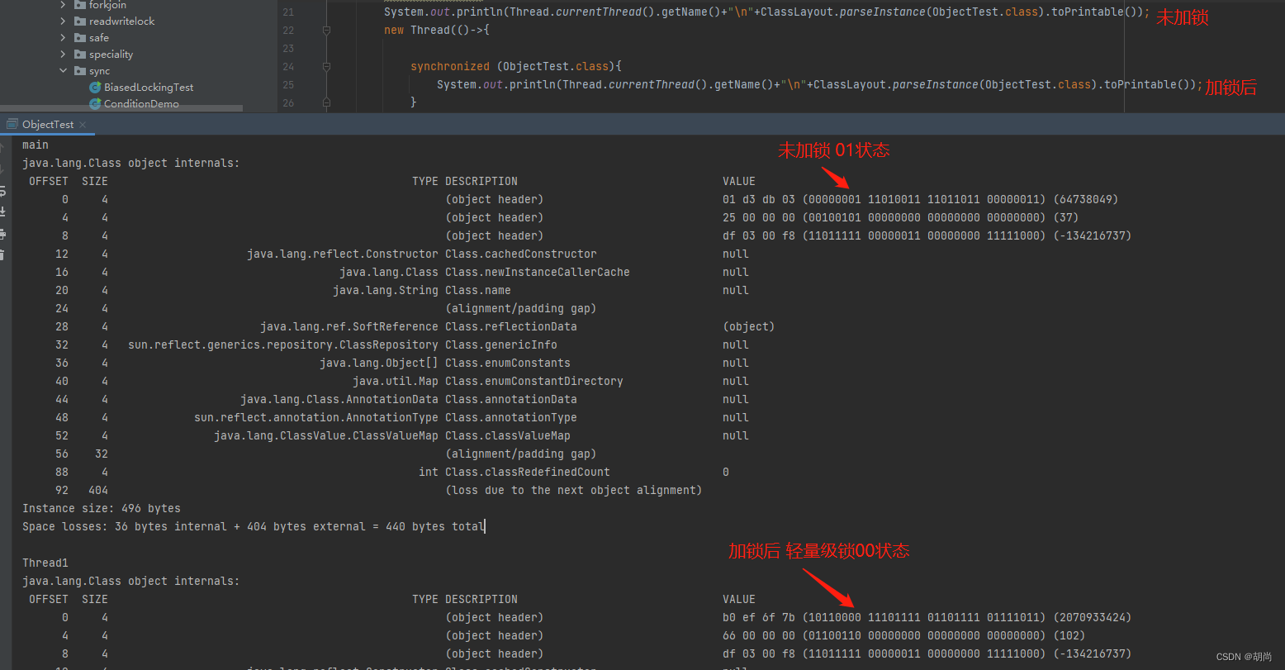Select the ObjectTest run tab
The height and width of the screenshot is (670, 1285).
(x=48, y=124)
